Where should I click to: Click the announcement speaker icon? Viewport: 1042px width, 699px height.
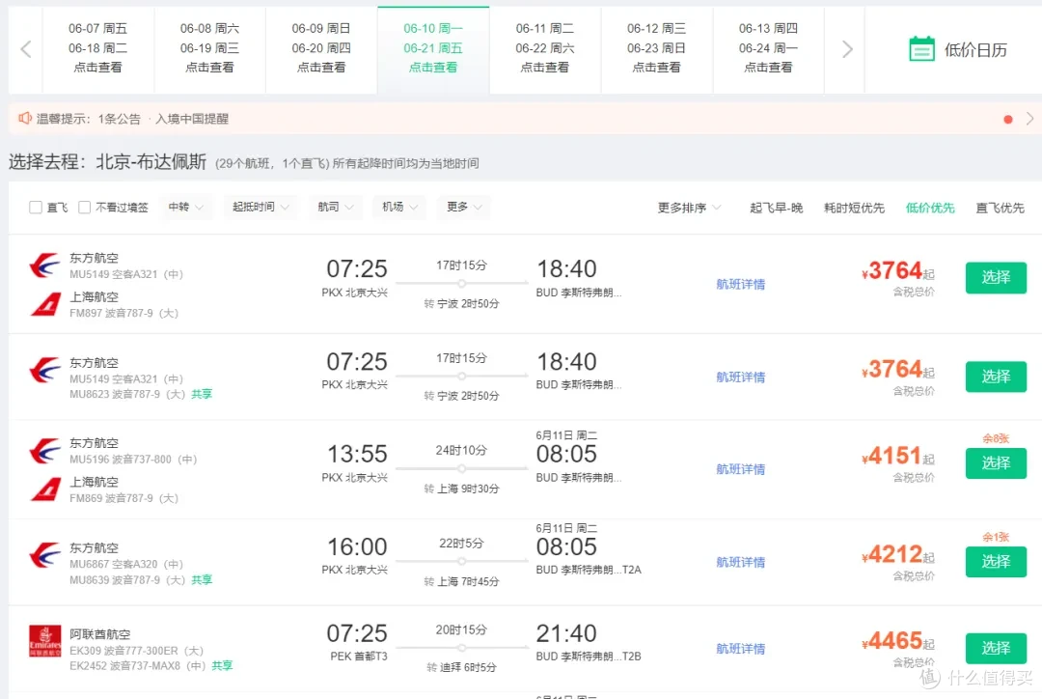24,119
